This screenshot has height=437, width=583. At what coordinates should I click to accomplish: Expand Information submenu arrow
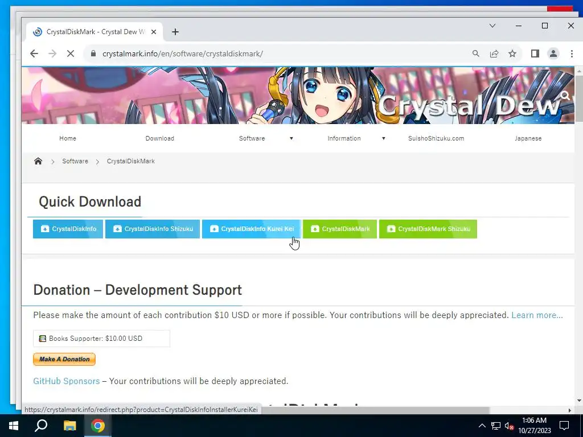coord(383,138)
